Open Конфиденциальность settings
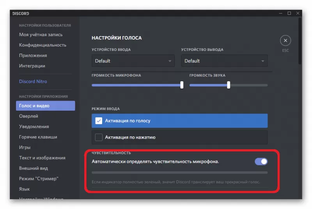The image size is (312, 209). (x=43, y=45)
